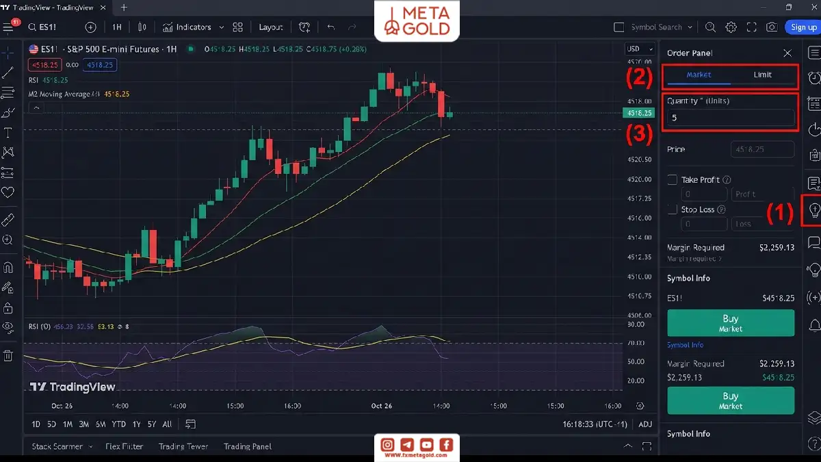The width and height of the screenshot is (821, 462).
Task: Open the indicator templates grid icon
Action: [x=238, y=27]
